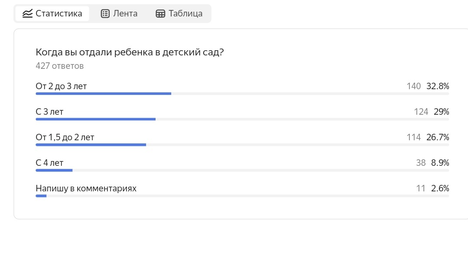Click the 8.9% value beside С 4 лет

[x=440, y=163]
